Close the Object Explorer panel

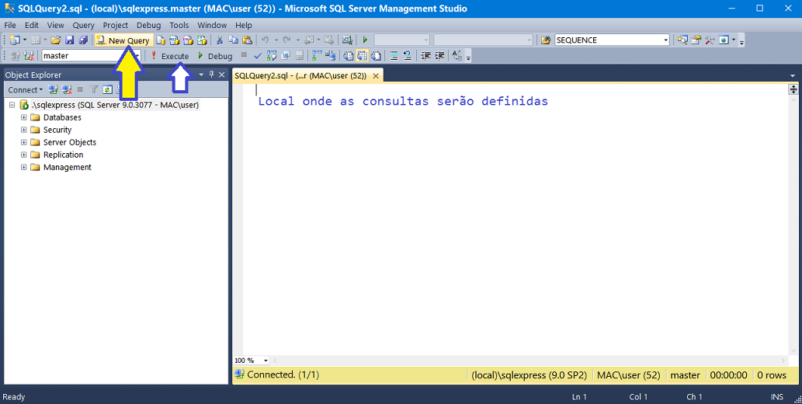[222, 75]
